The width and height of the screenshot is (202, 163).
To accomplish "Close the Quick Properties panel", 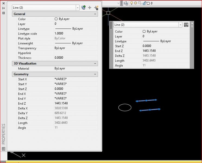I will tap(192, 23).
